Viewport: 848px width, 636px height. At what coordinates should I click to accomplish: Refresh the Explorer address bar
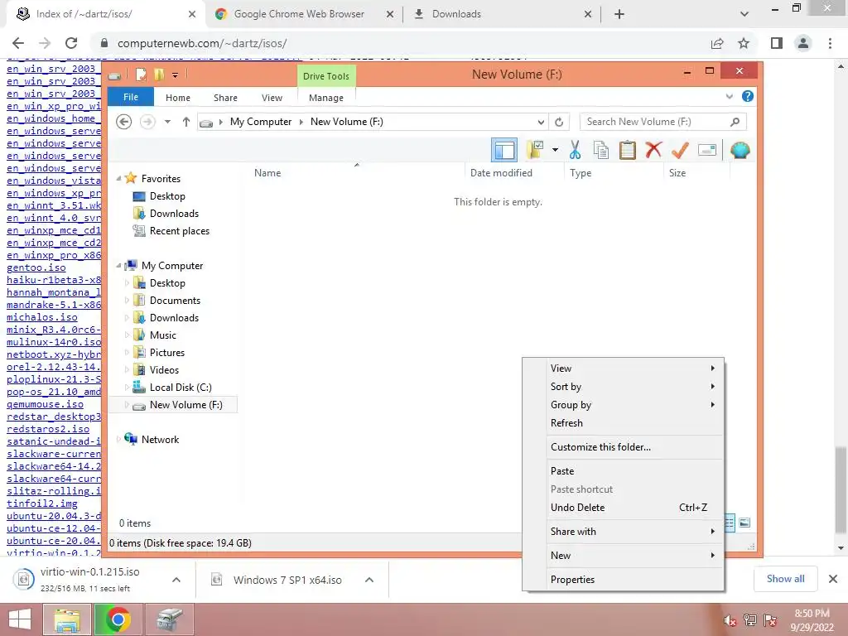559,122
